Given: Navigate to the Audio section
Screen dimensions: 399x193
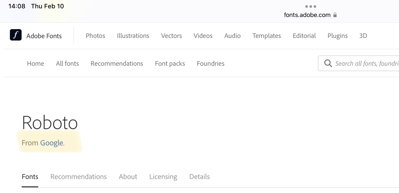Looking at the screenshot, I should [x=232, y=36].
